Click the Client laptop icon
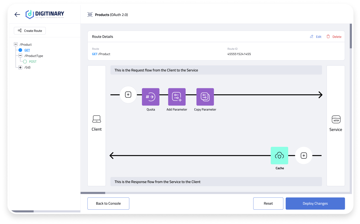 [x=96, y=119]
